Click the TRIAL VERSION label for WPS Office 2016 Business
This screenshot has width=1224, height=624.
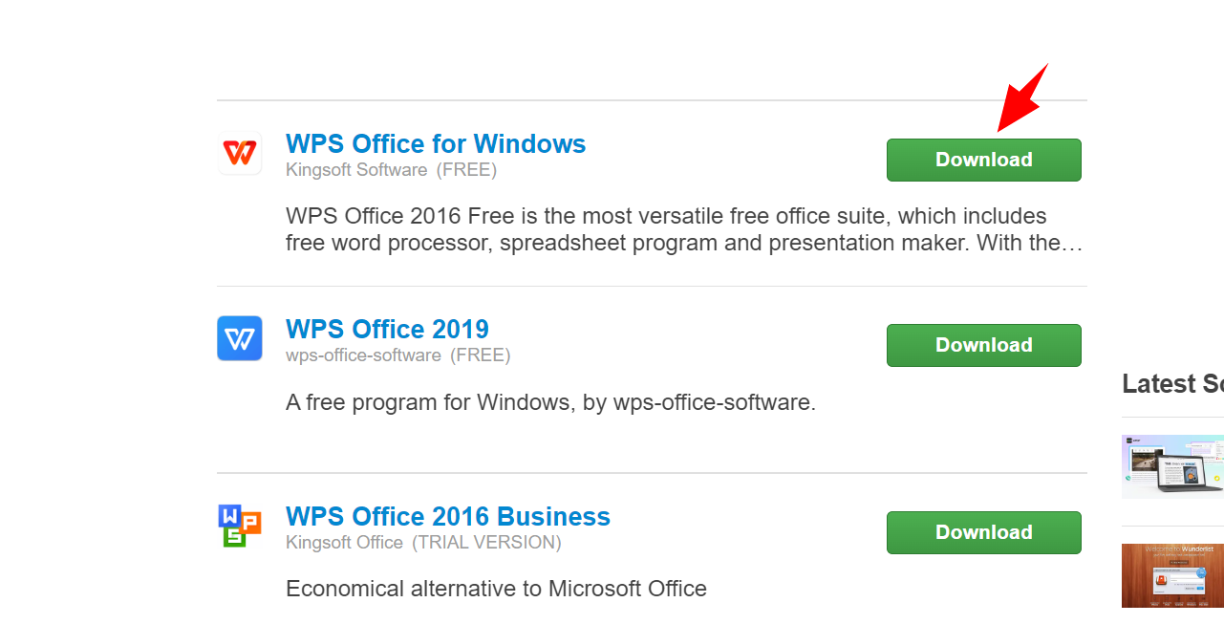click(x=517, y=542)
